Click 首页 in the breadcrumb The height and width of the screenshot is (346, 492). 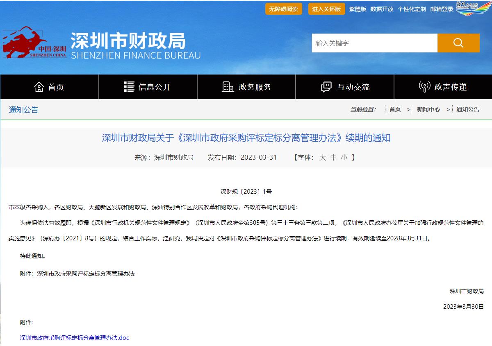(395, 109)
